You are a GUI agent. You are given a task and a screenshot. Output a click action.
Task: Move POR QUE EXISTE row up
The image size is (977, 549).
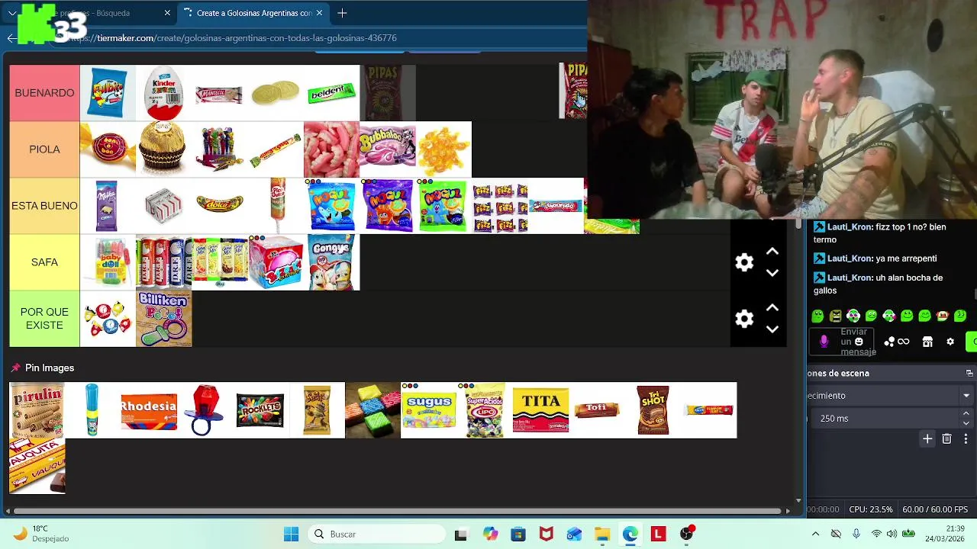point(772,308)
